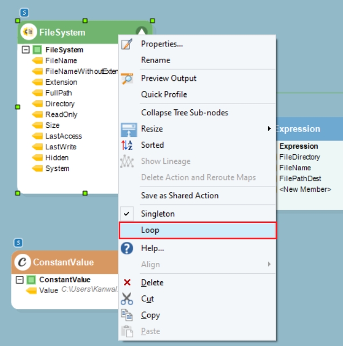343x346 pixels.
Task: Select the System field
Action: pyautogui.click(x=57, y=169)
